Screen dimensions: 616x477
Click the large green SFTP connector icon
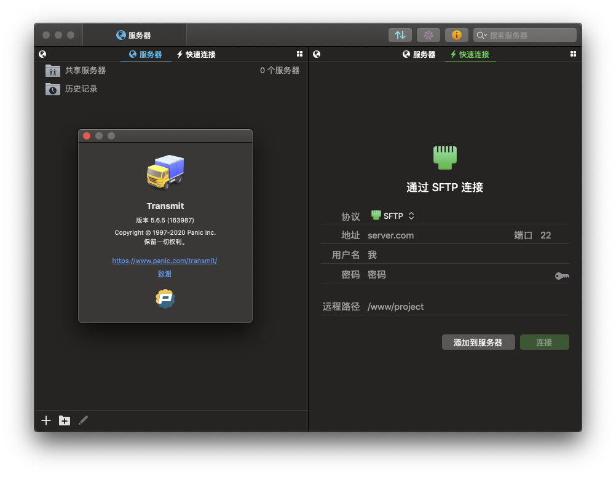[x=444, y=157]
